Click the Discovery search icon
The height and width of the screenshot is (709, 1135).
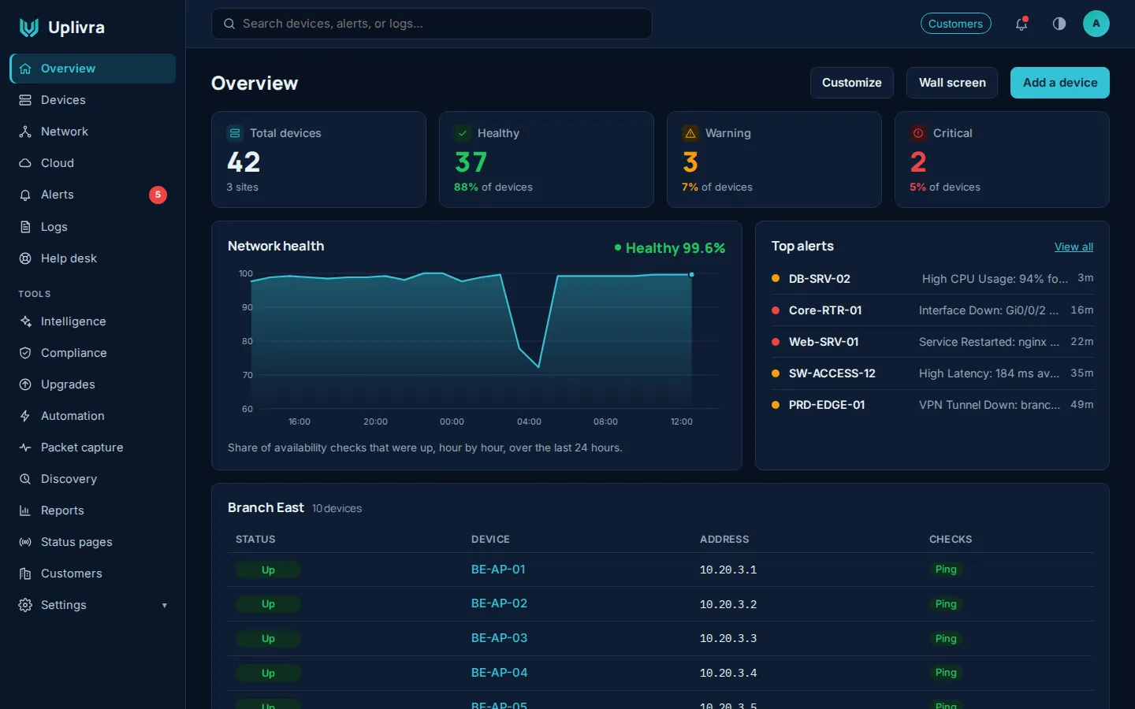coord(25,479)
